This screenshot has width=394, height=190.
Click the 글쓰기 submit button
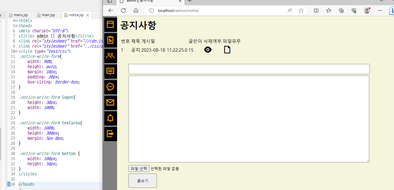tap(143, 181)
